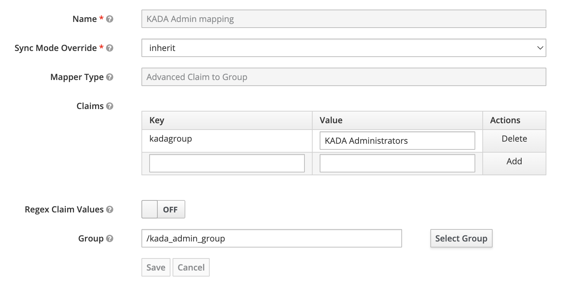Focus the /kada_admin_group group field
The image size is (575, 296).
tap(271, 239)
